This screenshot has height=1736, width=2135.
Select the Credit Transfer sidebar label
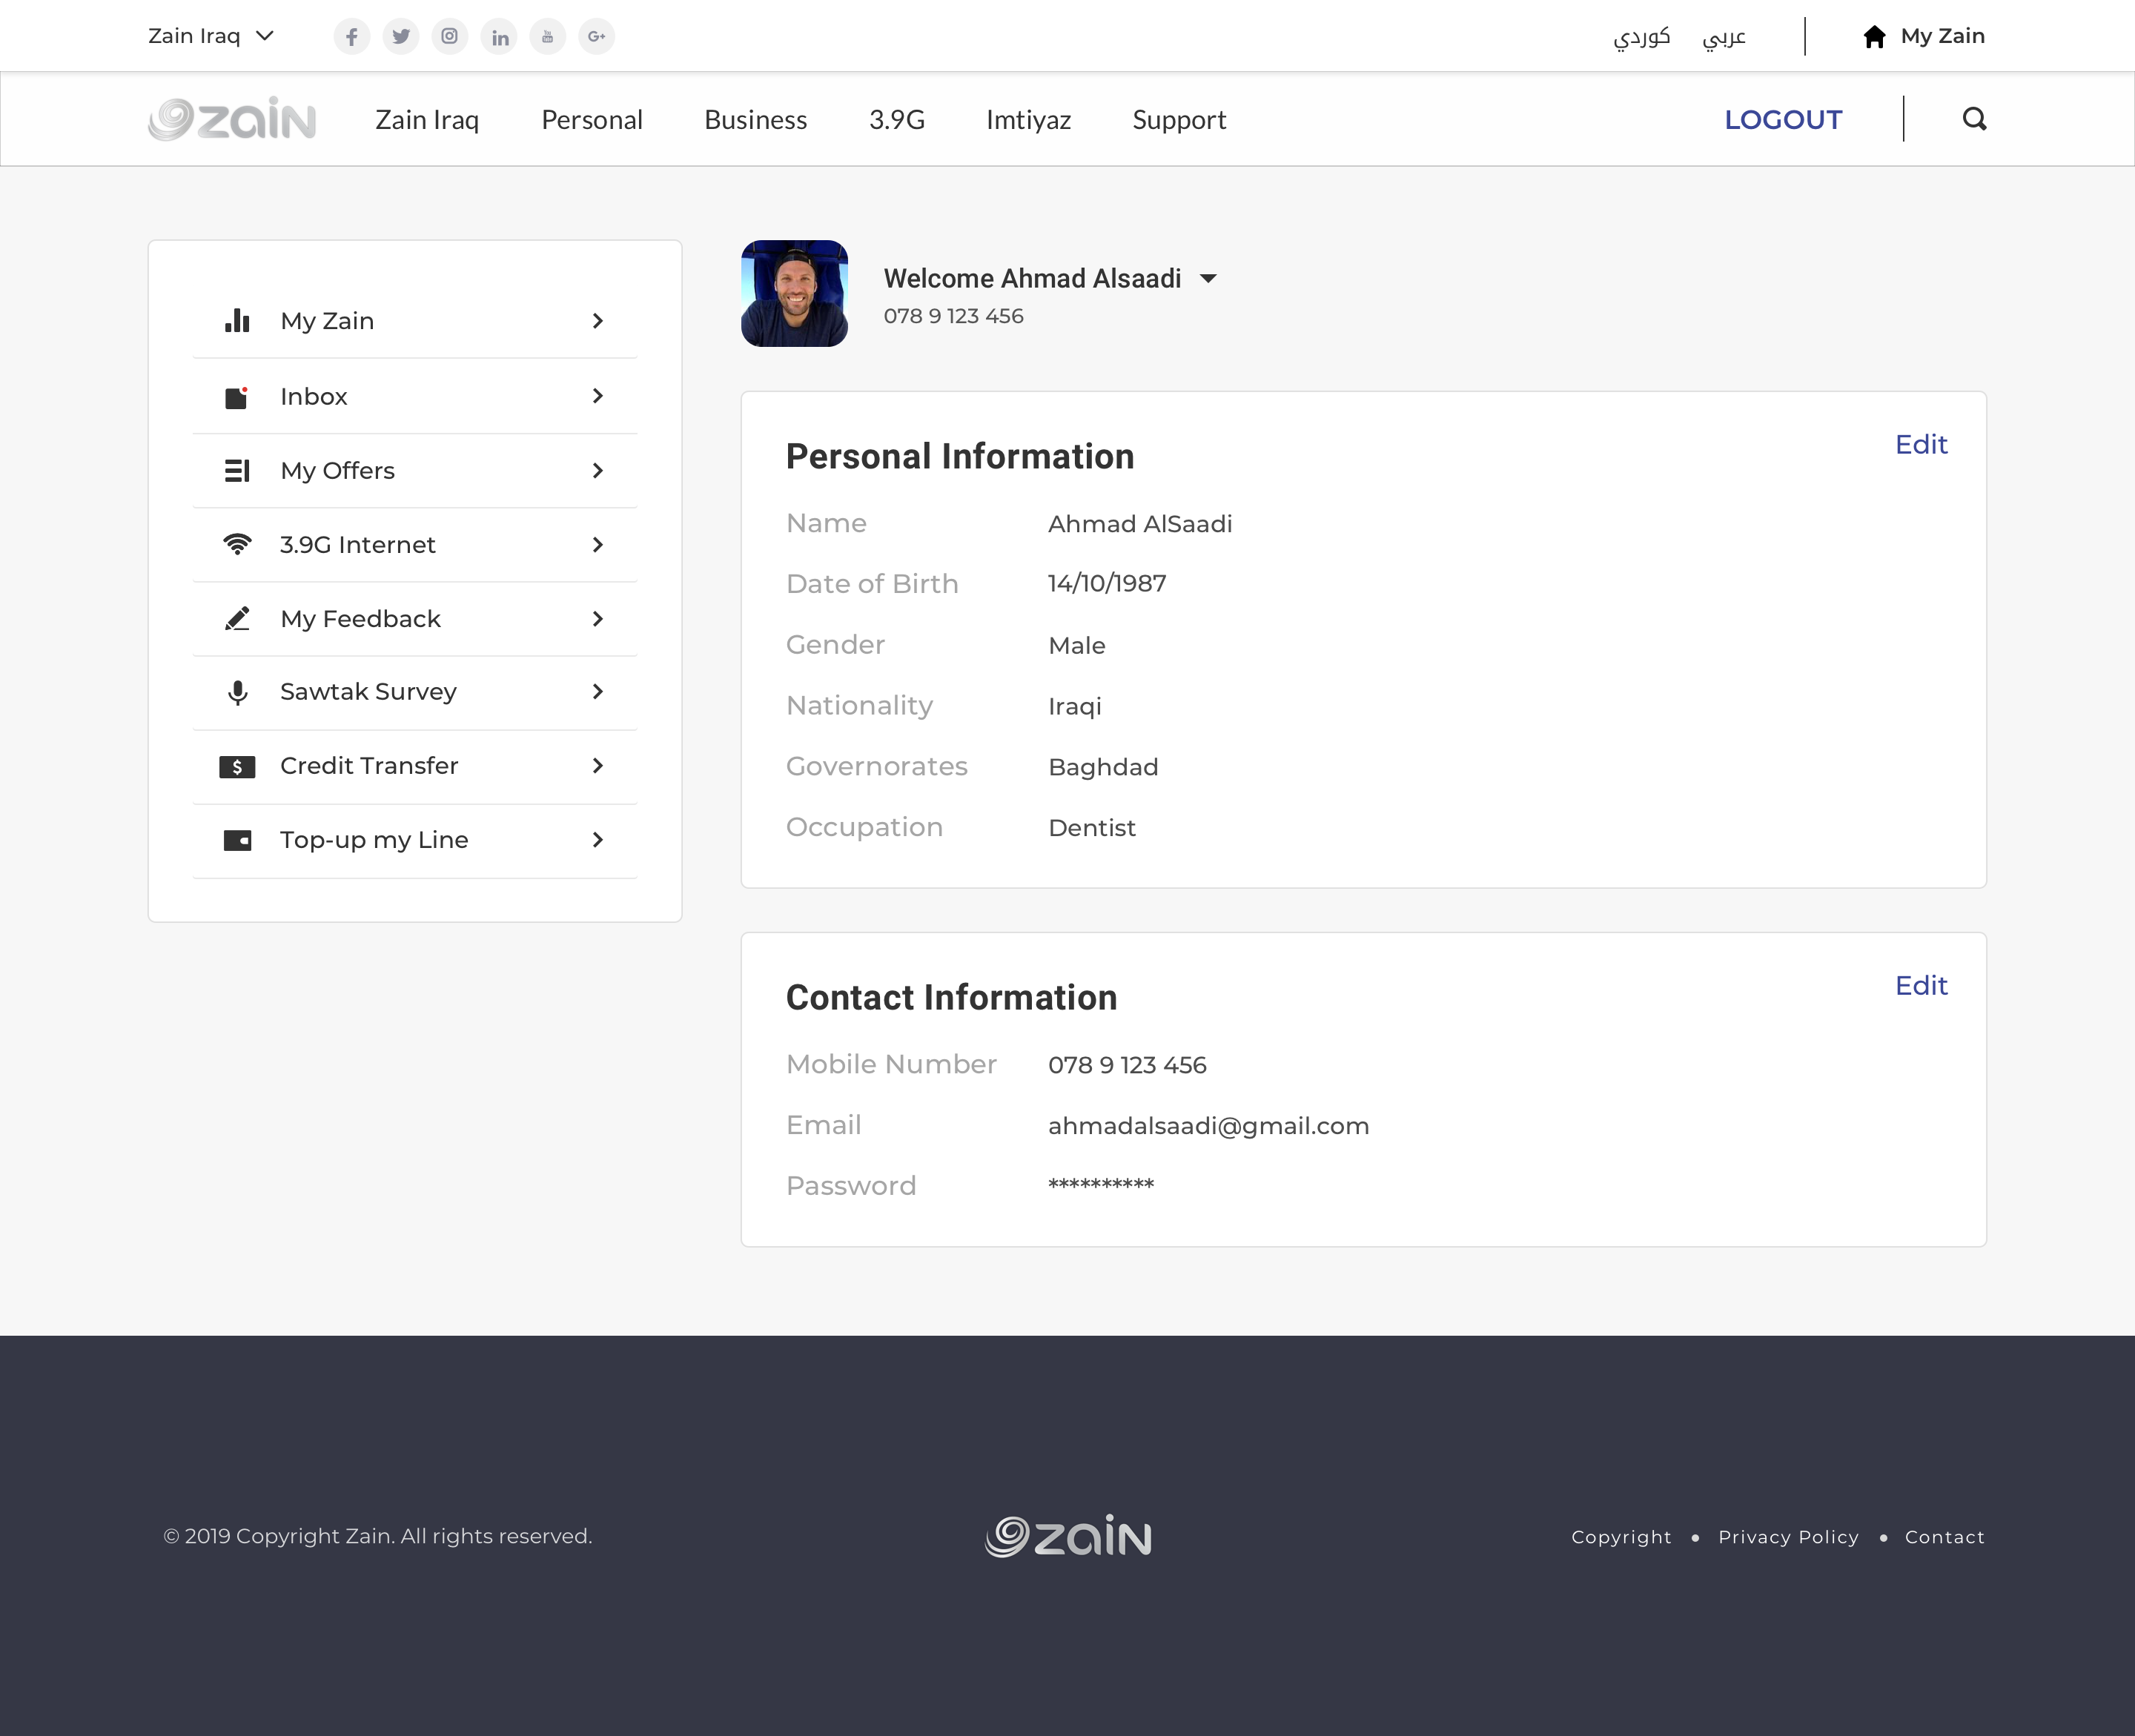[369, 766]
